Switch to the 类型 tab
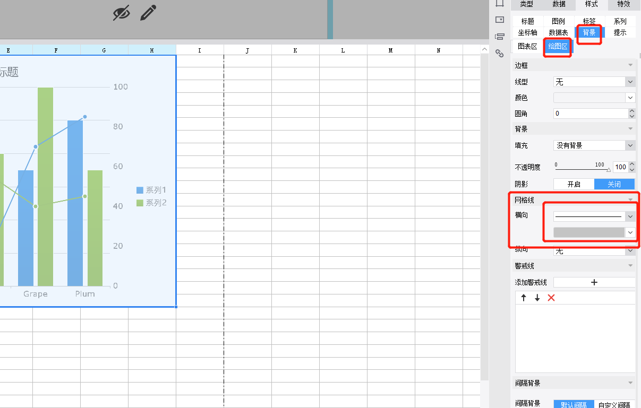 pyautogui.click(x=526, y=4)
